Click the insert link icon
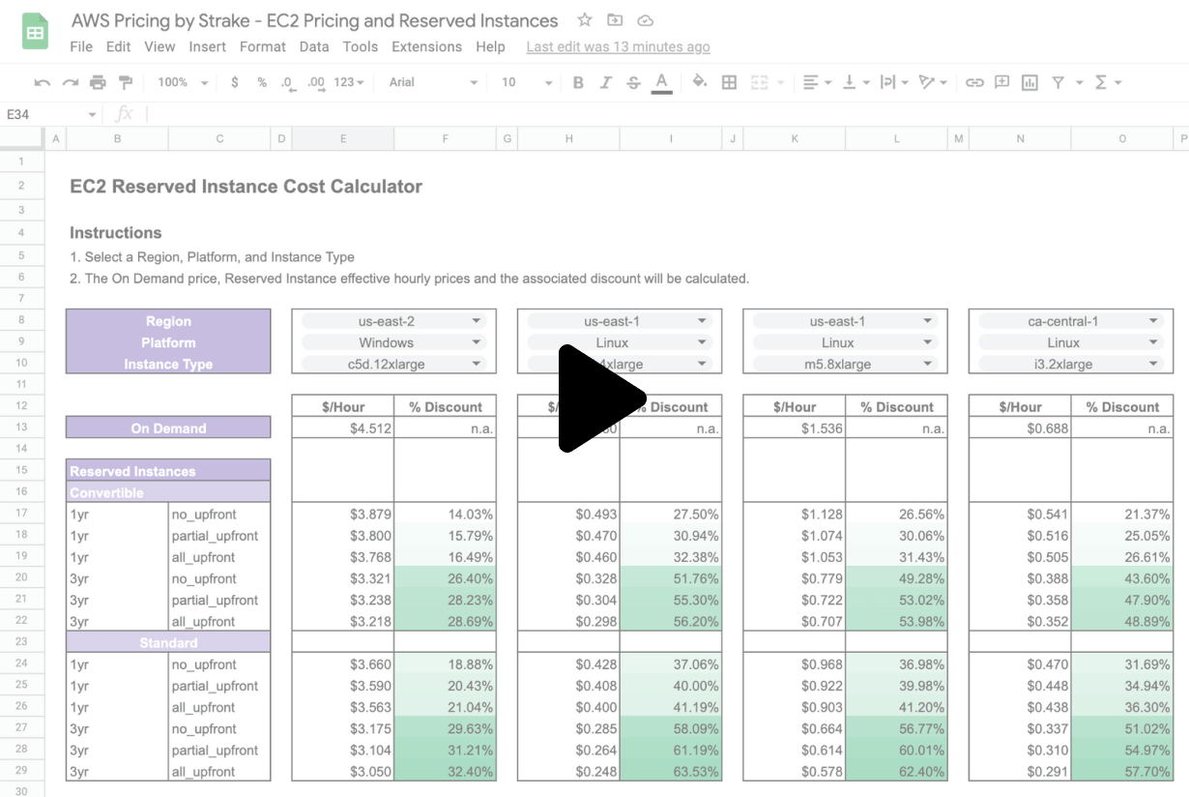Image resolution: width=1189 pixels, height=797 pixels. tap(974, 83)
